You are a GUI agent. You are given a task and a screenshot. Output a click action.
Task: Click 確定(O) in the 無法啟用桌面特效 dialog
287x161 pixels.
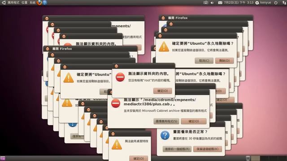[139, 158]
